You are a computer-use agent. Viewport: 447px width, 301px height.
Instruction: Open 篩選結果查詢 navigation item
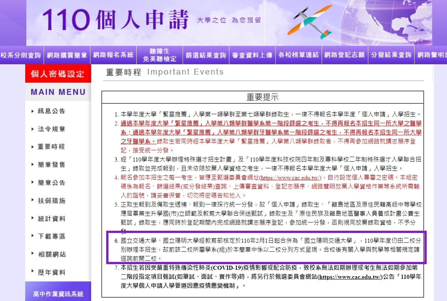pos(206,55)
